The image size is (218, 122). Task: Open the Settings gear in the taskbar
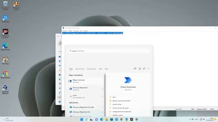[137, 119]
